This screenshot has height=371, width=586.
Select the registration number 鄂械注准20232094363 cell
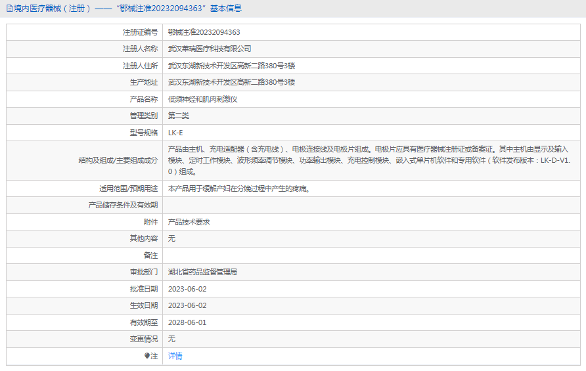204,32
